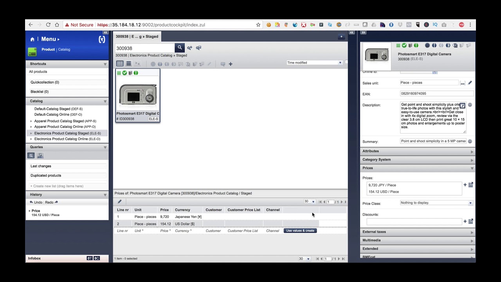501x282 pixels.
Task: Redo the change in History
Action: point(51,202)
